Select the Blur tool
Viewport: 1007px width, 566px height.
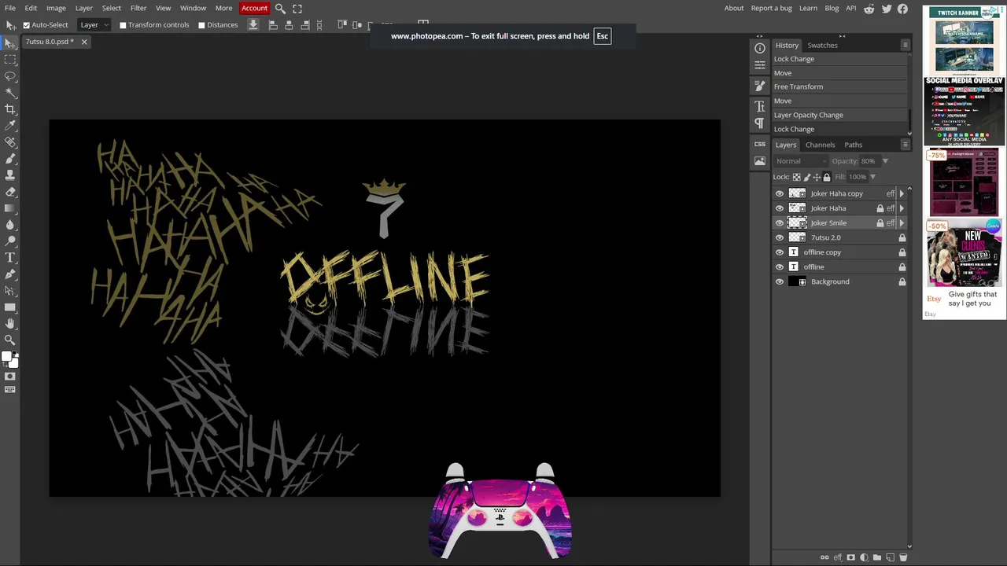[x=10, y=225]
